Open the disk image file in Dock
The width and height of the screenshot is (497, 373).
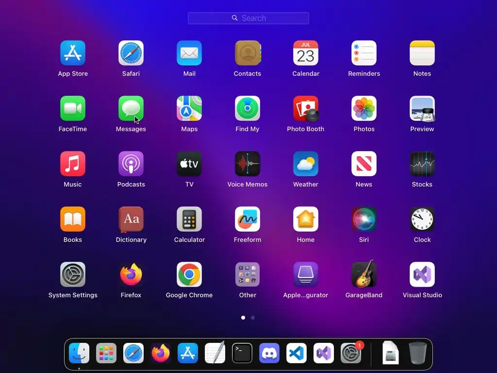(391, 353)
